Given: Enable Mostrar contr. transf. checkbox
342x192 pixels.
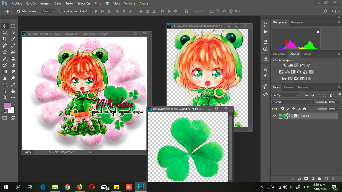Looking at the screenshot, I should 61,11.
